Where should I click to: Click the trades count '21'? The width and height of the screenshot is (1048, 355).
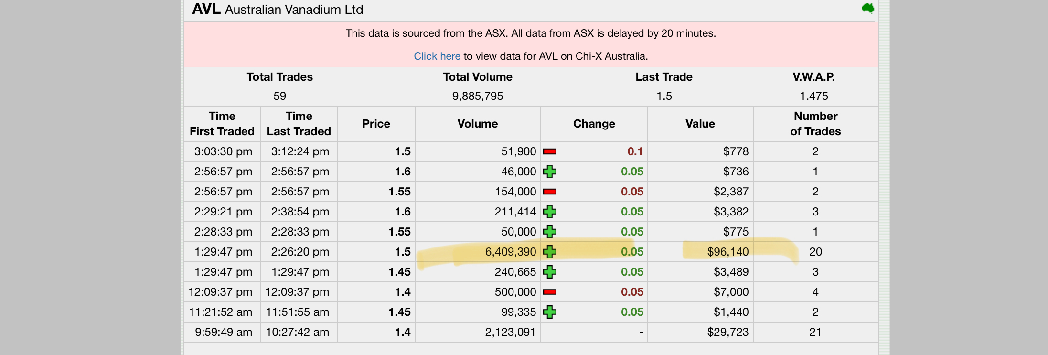816,332
